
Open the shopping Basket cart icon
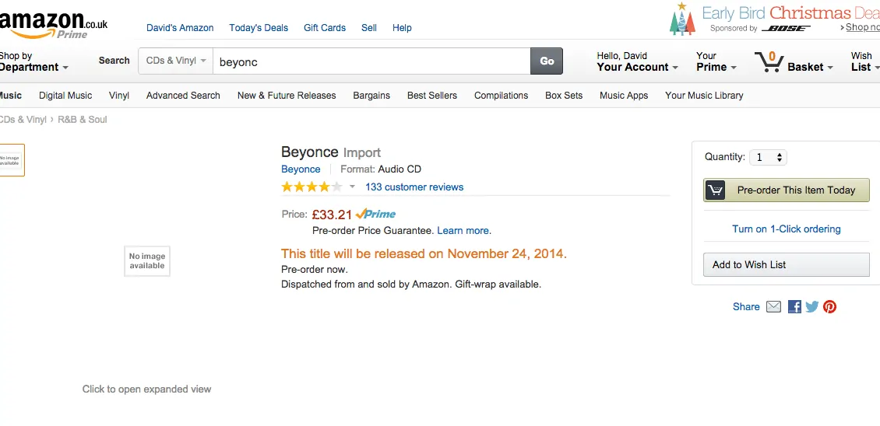769,62
